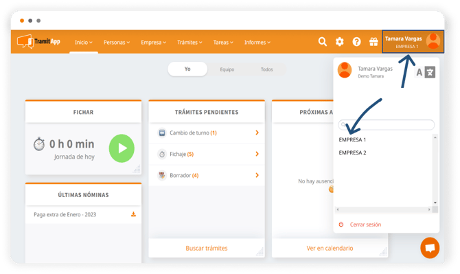Screen dimensions: 460x274
Task: Click the TRÁMITES PENDIENTES header
Action: tap(207, 112)
